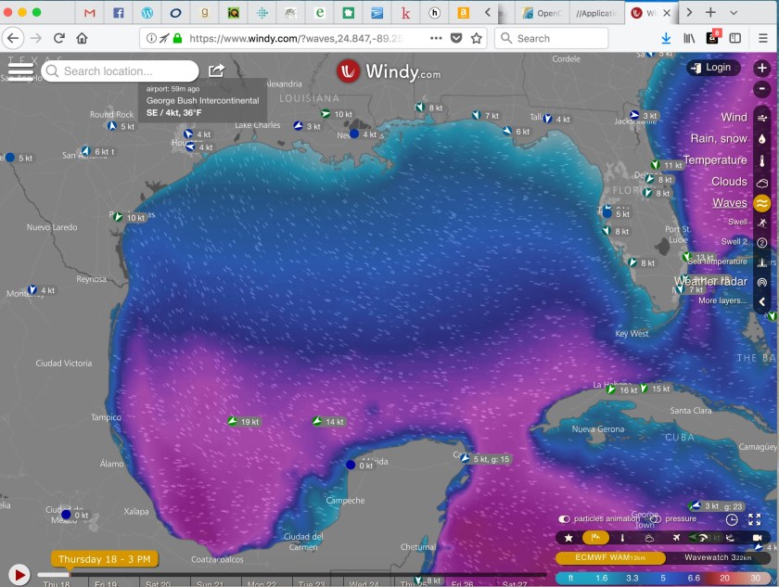The image size is (779, 587).
Task: Select the Temperature thermometer layer icon
Action: pos(761,160)
